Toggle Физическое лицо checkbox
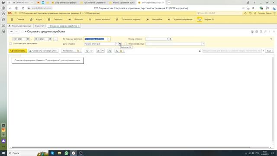Screen dimensions: 277x156 (126, 44)
